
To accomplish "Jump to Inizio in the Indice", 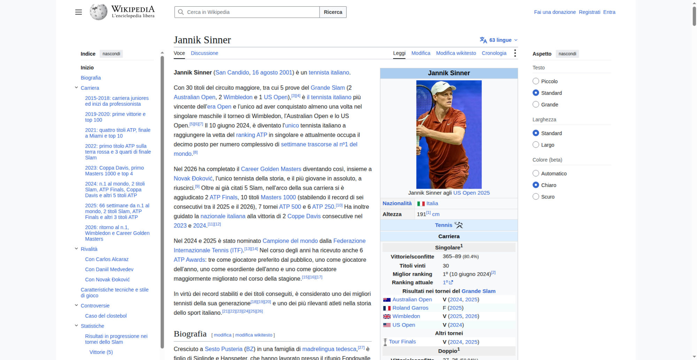I will click(87, 68).
